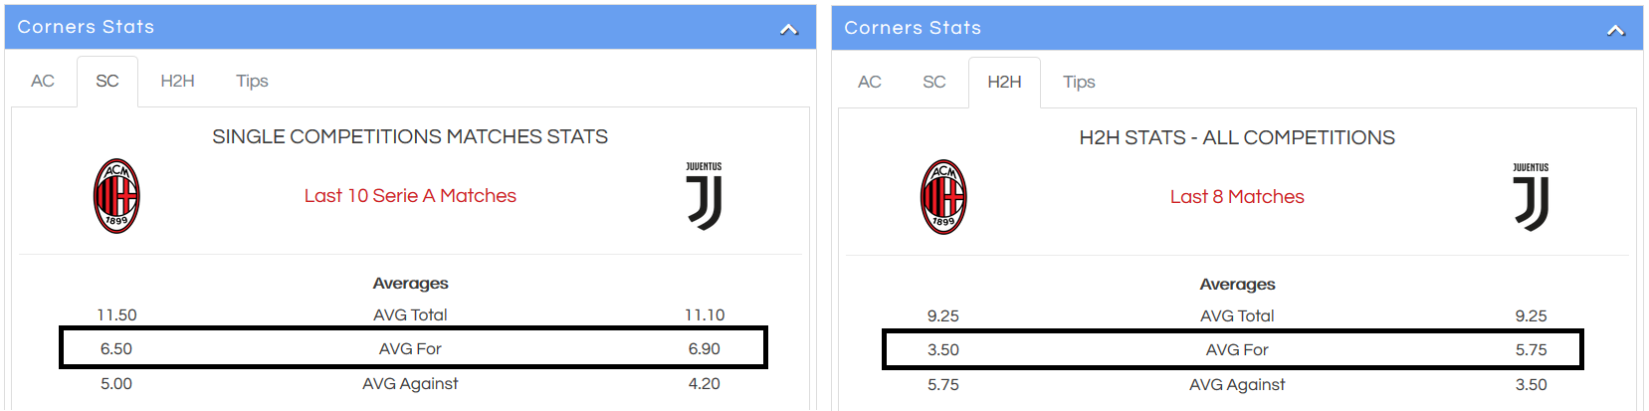
Task: Click the AC Milan logo in right panel
Action: (943, 197)
